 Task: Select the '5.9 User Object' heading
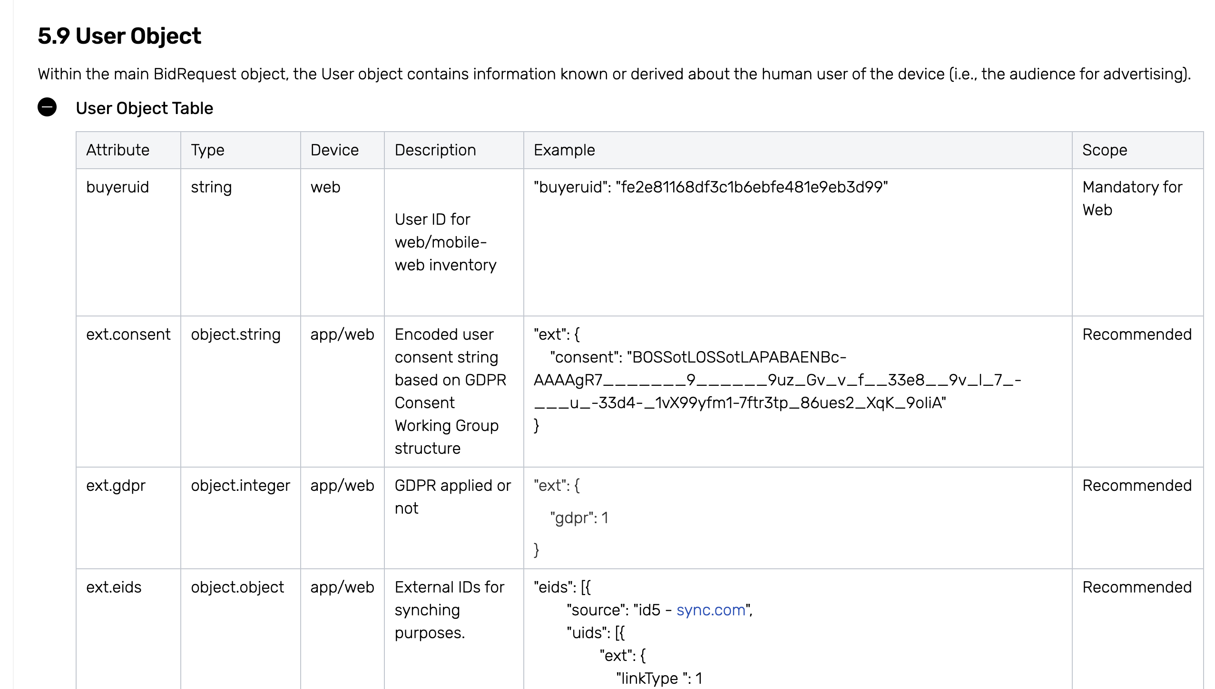point(119,36)
